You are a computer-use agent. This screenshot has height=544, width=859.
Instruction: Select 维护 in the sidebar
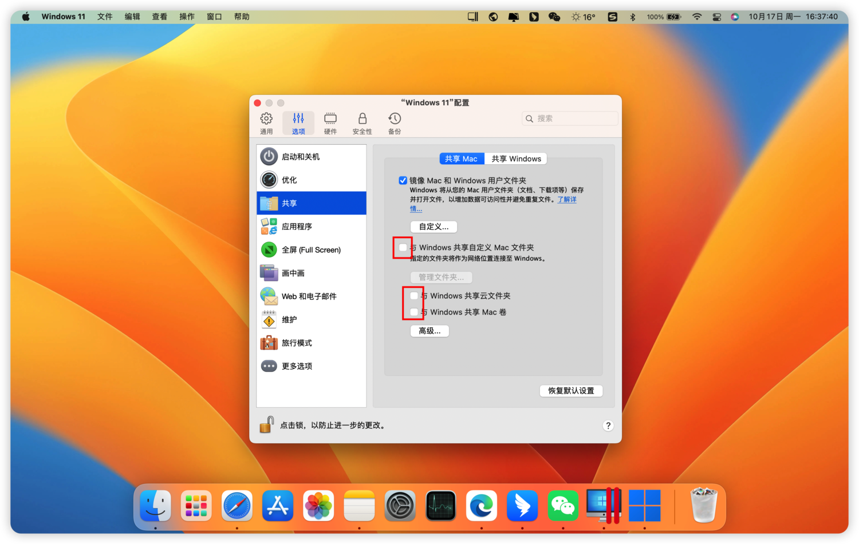click(312, 320)
